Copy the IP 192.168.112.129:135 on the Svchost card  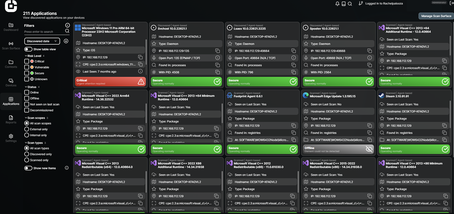click(x=217, y=51)
